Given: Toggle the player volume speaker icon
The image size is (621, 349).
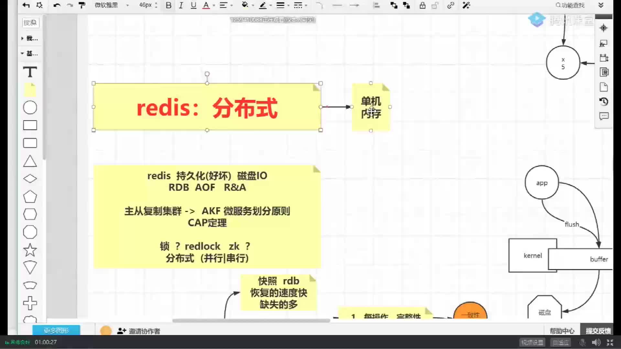Looking at the screenshot, I should click(596, 342).
